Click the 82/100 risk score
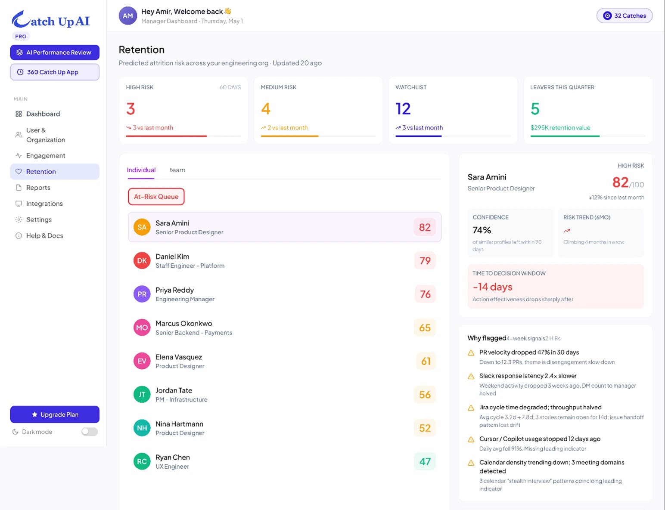This screenshot has height=510, width=665. [628, 183]
